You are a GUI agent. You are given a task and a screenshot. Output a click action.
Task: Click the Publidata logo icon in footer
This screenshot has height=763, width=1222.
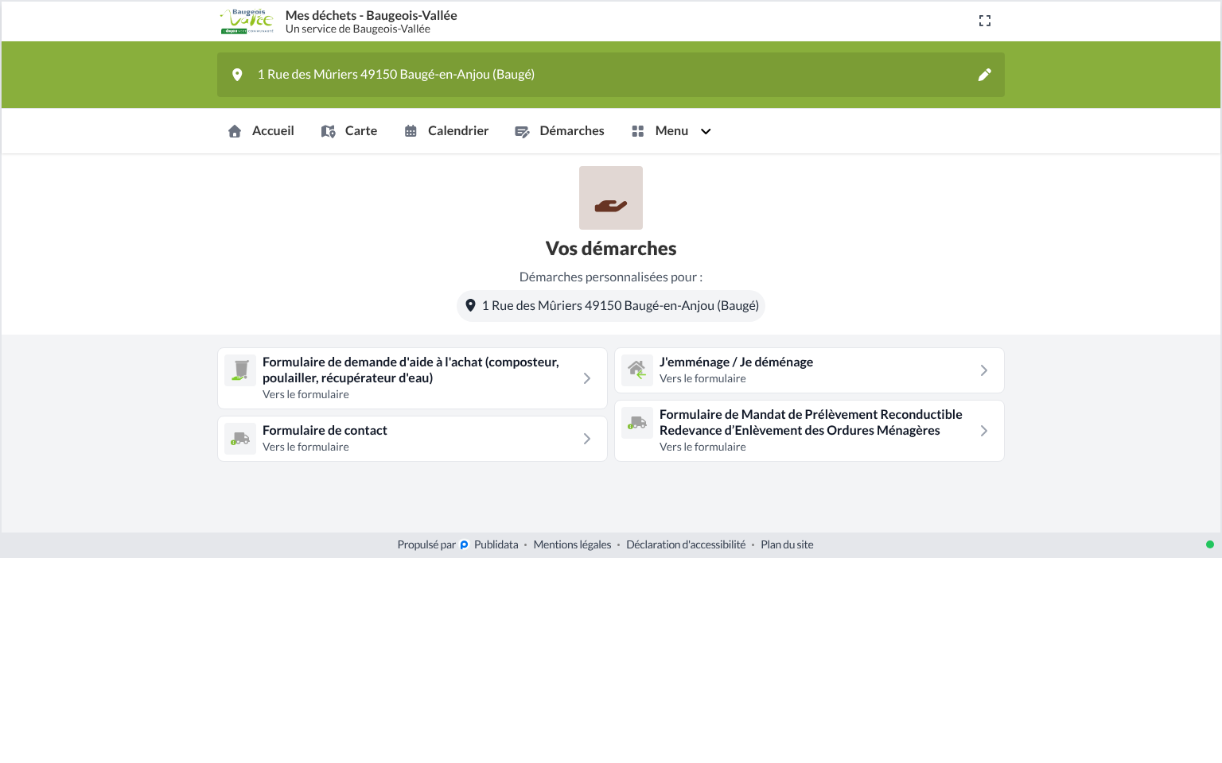pos(464,545)
